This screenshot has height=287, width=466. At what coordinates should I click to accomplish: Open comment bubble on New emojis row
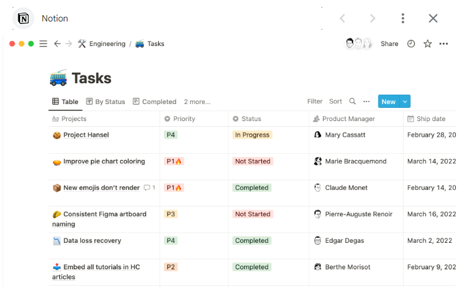pyautogui.click(x=149, y=188)
